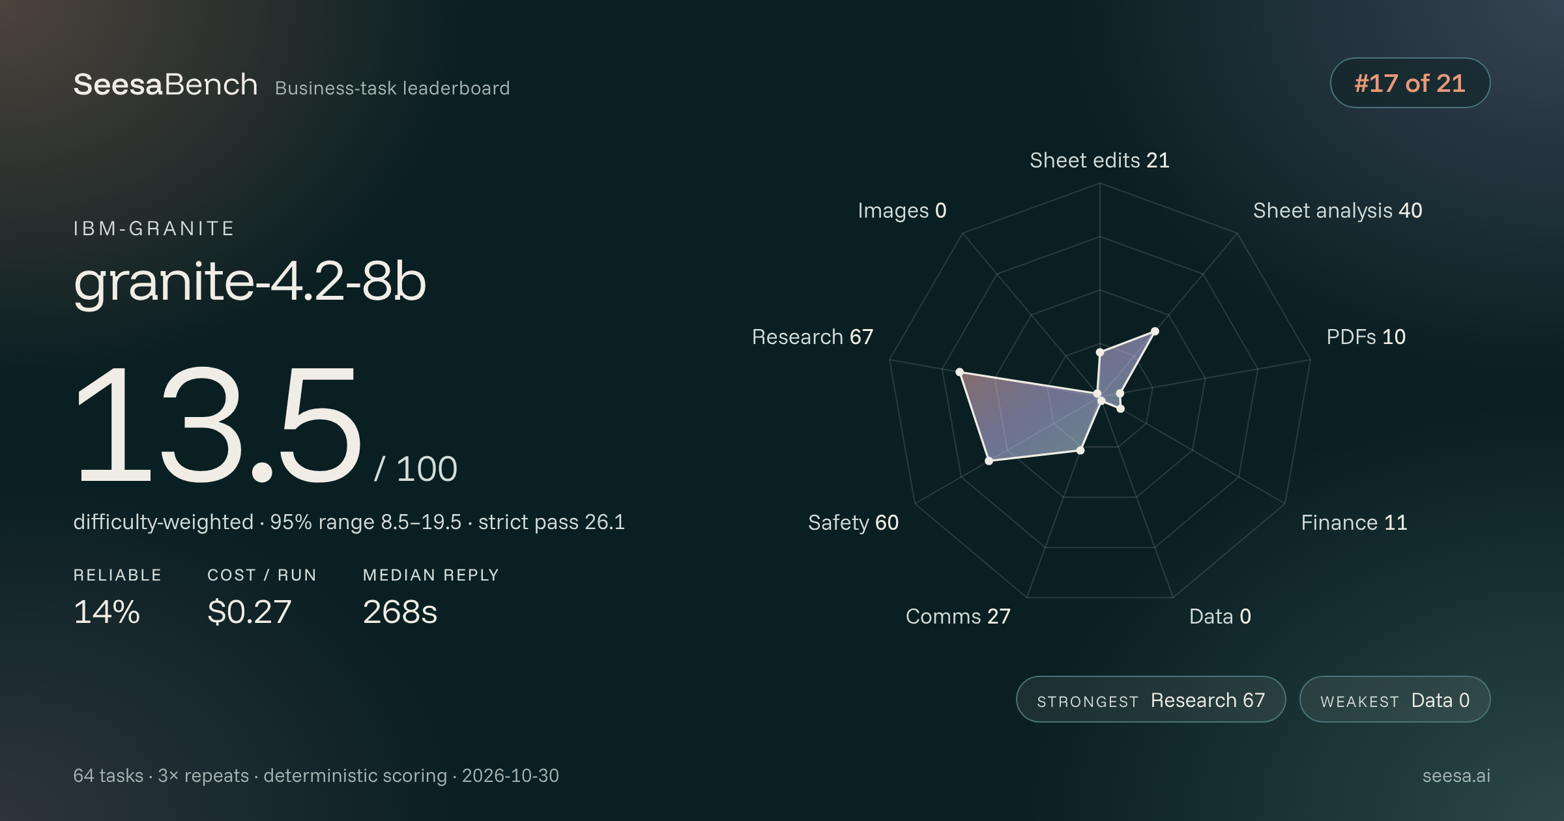
Task: Click the RELIABLE metric heading
Action: click(x=117, y=575)
